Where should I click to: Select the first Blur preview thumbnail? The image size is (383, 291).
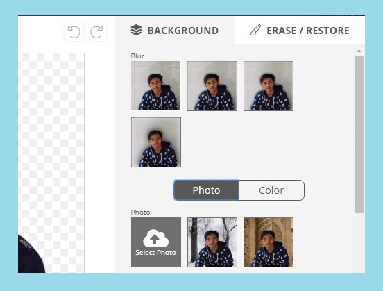[x=156, y=86]
